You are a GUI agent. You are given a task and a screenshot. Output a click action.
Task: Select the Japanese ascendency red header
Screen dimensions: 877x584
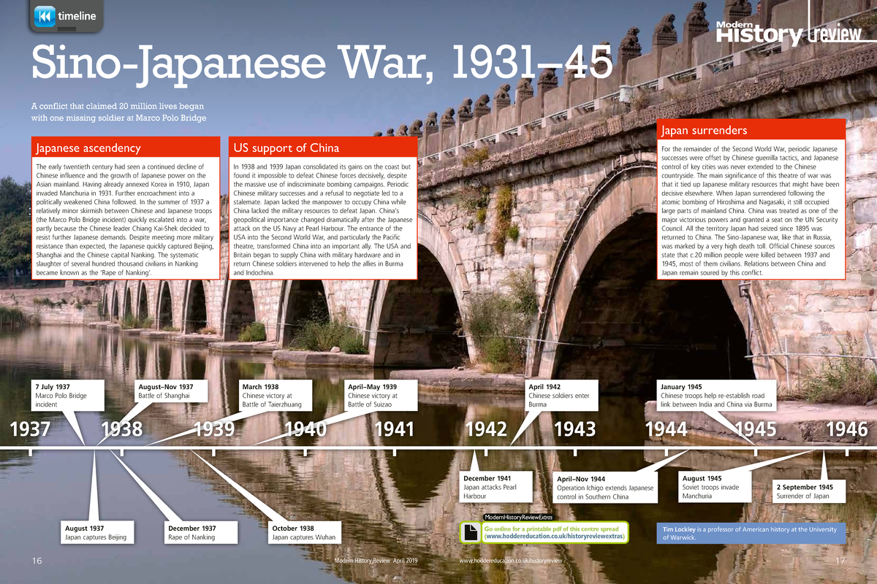point(86,147)
